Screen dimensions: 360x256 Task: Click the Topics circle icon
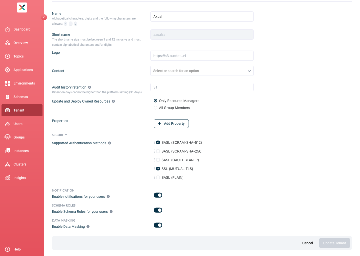[x=7, y=56]
